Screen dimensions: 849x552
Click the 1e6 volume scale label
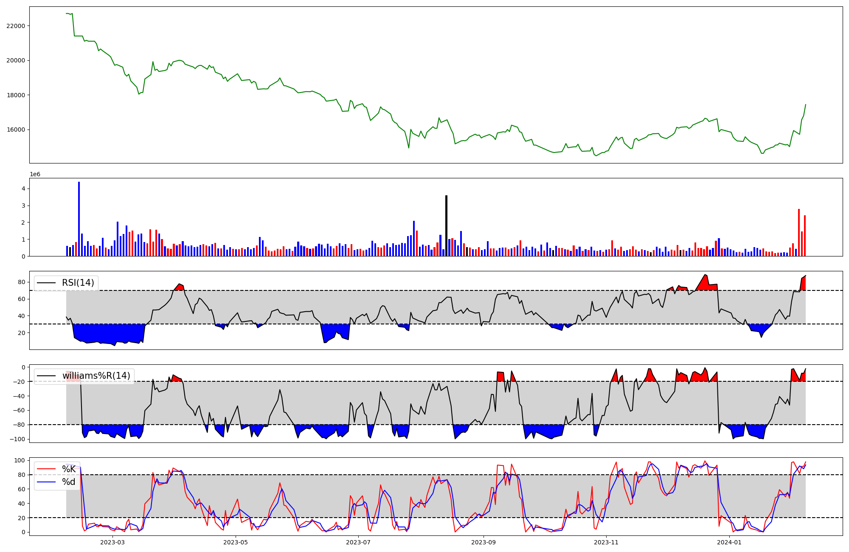click(35, 175)
